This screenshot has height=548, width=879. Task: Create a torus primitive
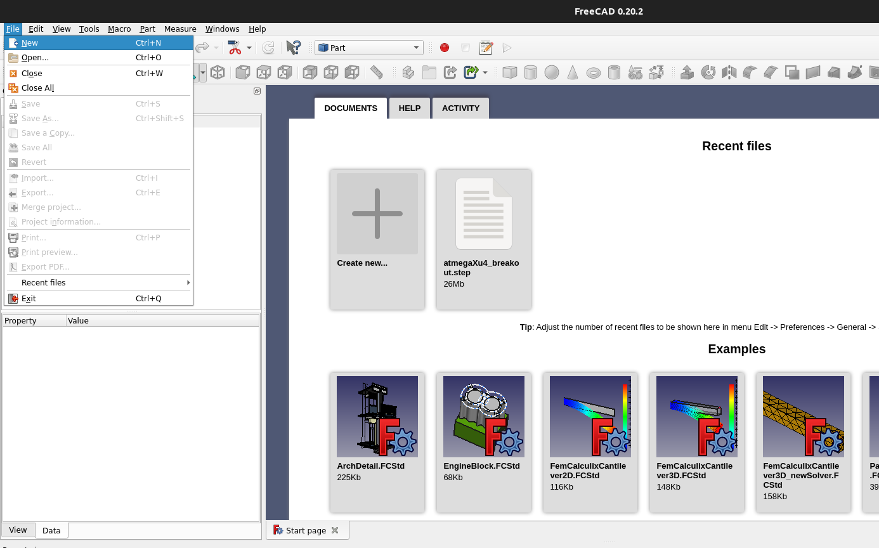[x=594, y=72]
